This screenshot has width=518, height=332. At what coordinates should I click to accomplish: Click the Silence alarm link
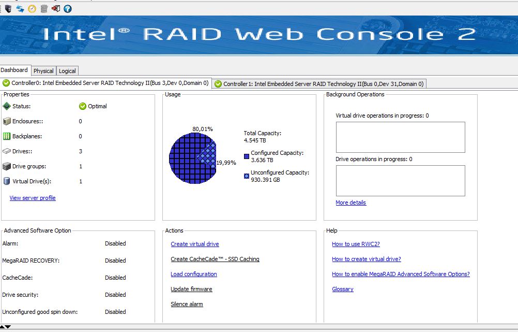[187, 304]
